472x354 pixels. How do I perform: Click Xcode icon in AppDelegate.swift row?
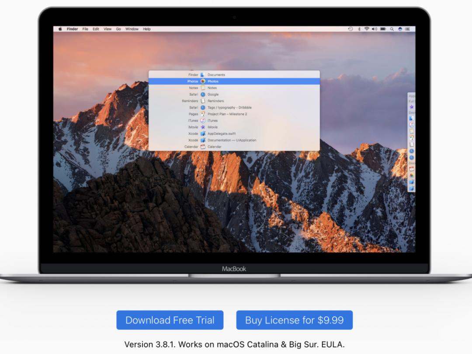pyautogui.click(x=203, y=133)
